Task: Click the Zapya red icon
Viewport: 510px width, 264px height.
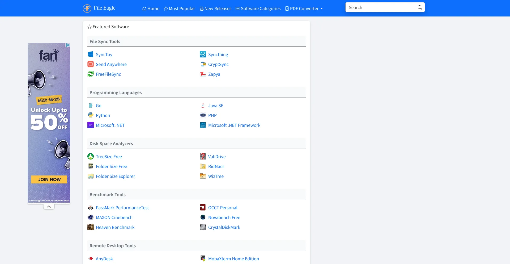Action: click(x=203, y=74)
